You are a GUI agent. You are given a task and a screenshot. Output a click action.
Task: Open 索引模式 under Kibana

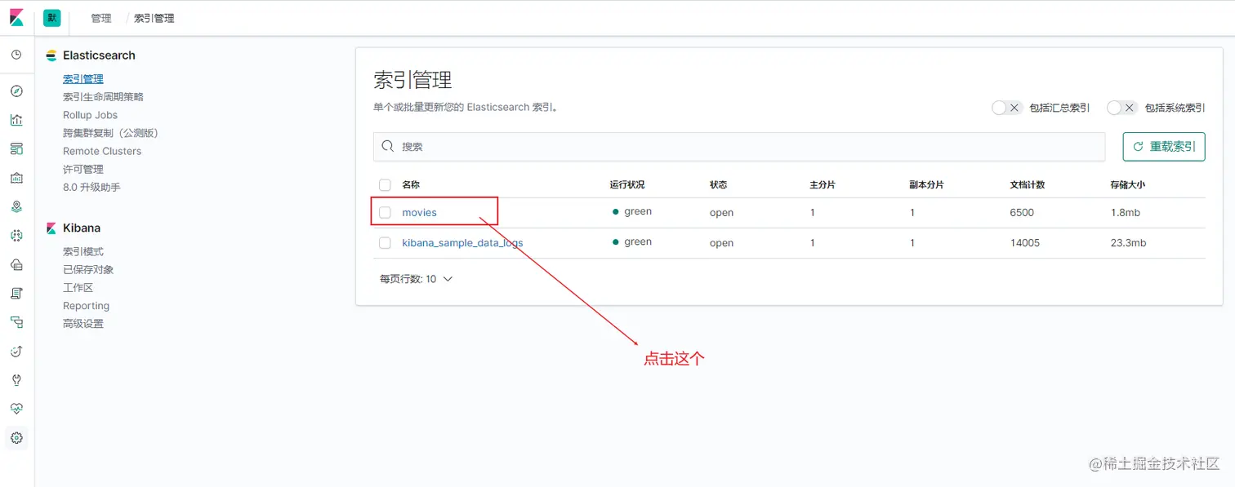pos(83,252)
